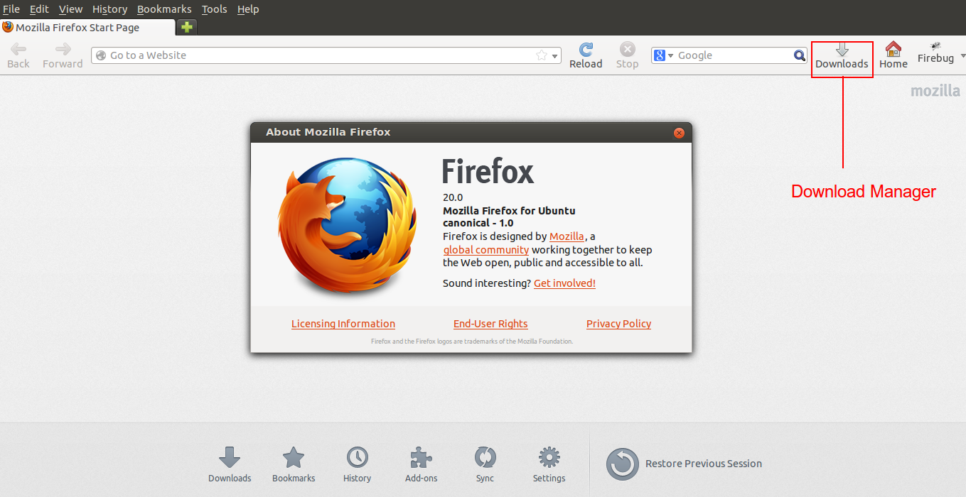
Task: Click the Restore Previous Session text
Action: (x=704, y=464)
